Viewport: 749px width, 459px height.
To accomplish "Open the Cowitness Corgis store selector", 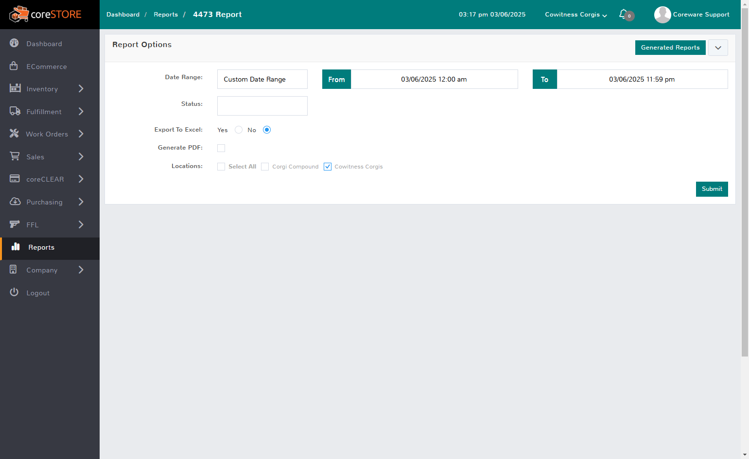I will tap(576, 15).
